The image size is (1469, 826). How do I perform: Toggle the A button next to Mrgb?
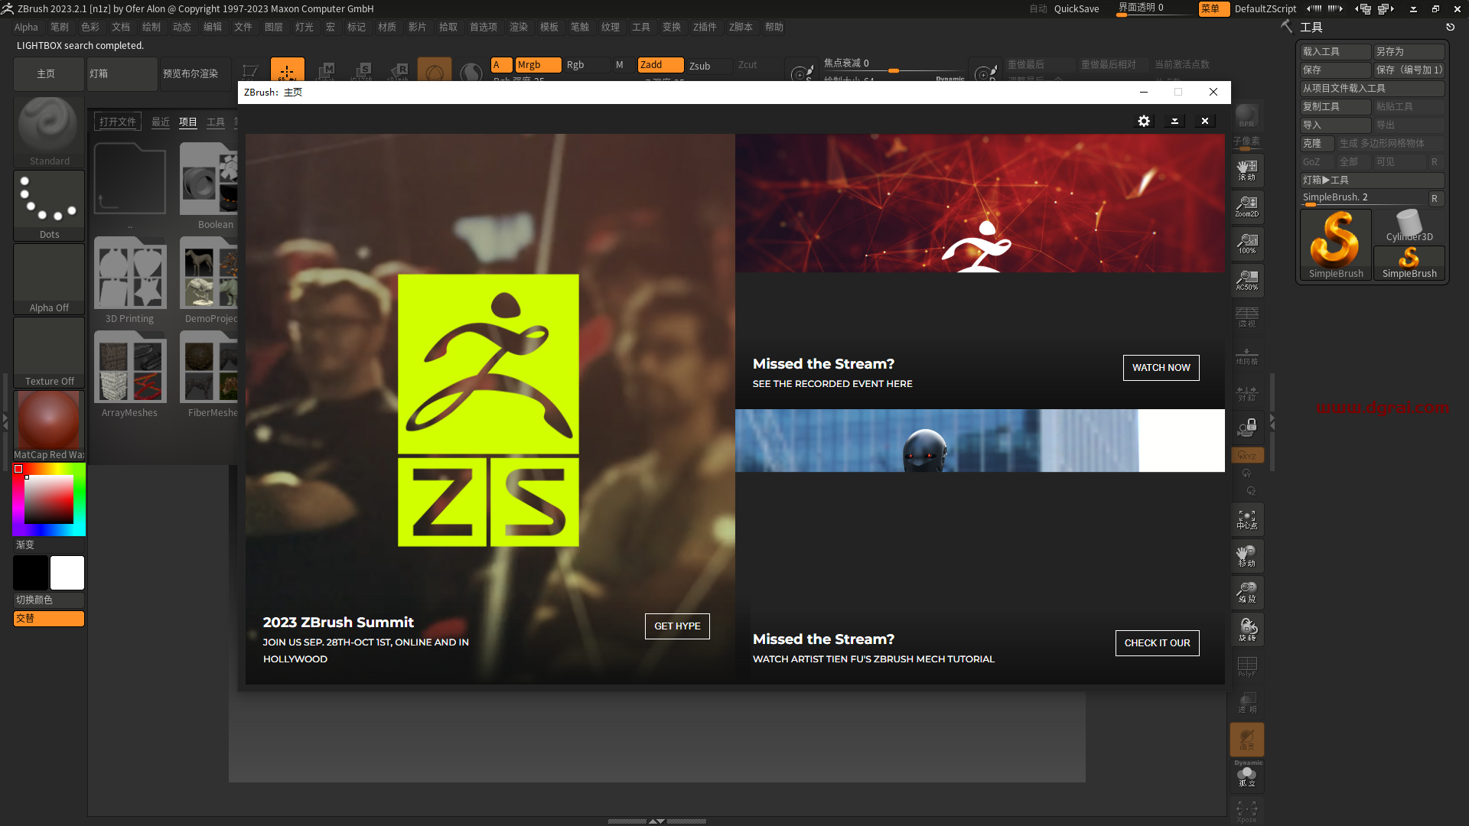[501, 65]
